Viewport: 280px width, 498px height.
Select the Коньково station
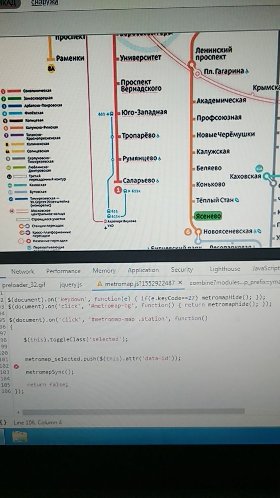click(x=210, y=184)
